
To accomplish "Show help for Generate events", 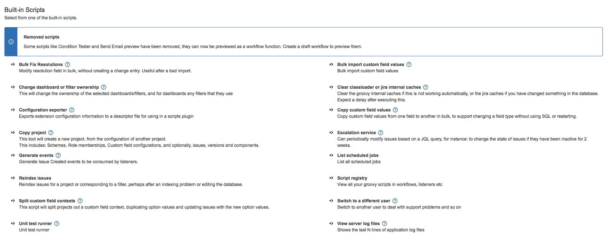I will point(58,155).
